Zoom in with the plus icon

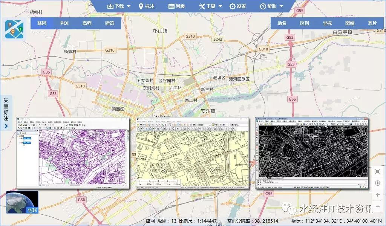[377, 195]
